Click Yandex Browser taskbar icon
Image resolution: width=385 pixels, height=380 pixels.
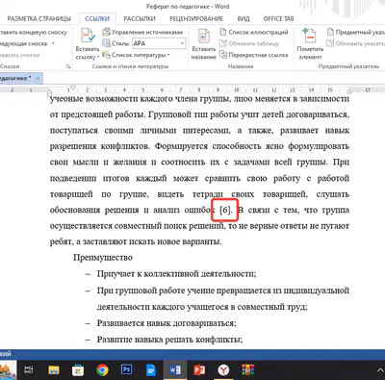[223, 369]
